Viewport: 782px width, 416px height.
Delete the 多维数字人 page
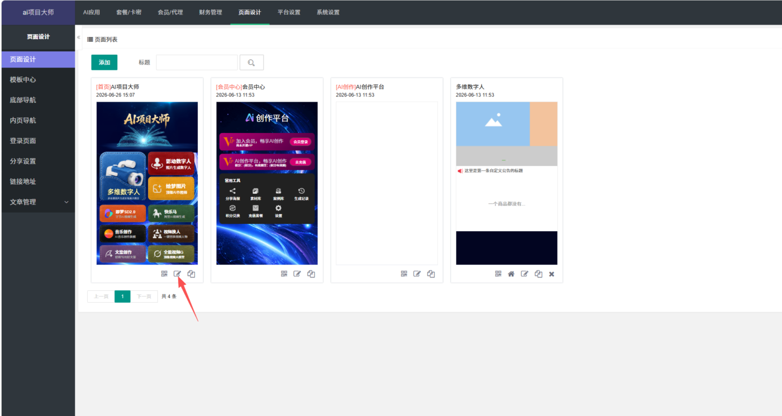(551, 274)
